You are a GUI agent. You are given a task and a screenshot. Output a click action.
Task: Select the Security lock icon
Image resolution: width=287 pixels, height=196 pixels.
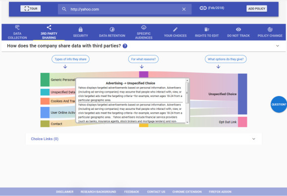coord(81,29)
